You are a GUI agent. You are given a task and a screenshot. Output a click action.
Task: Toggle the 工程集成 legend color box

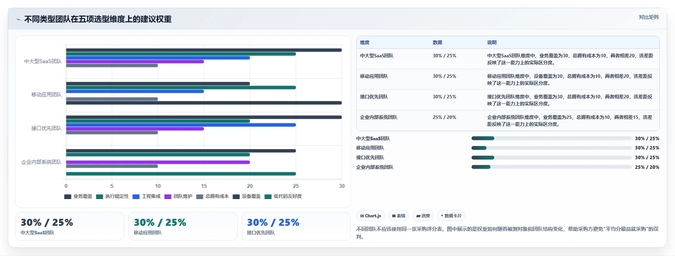[x=136, y=197]
